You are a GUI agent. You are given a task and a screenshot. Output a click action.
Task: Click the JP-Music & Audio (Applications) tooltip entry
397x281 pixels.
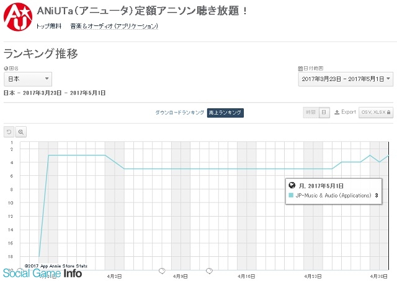[334, 196]
